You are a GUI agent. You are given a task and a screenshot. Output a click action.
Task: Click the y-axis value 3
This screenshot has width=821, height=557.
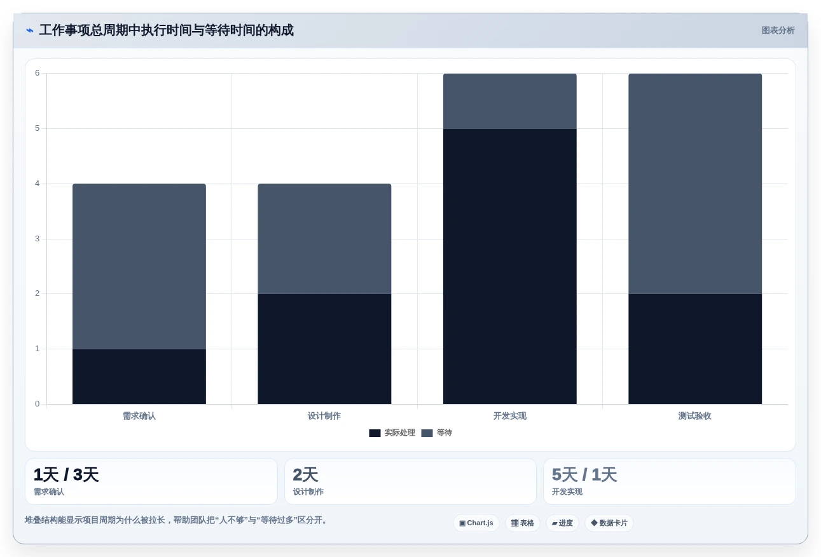click(37, 239)
